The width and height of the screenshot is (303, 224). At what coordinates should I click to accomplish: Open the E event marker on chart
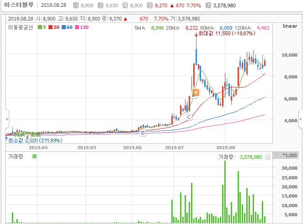click(27, 138)
